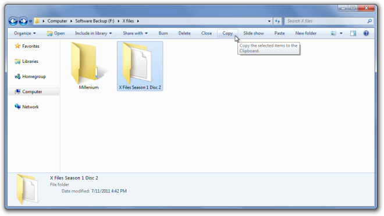Click the Libraries icon in the sidebar
Viewport: 384px width, 216px height.
pos(17,61)
